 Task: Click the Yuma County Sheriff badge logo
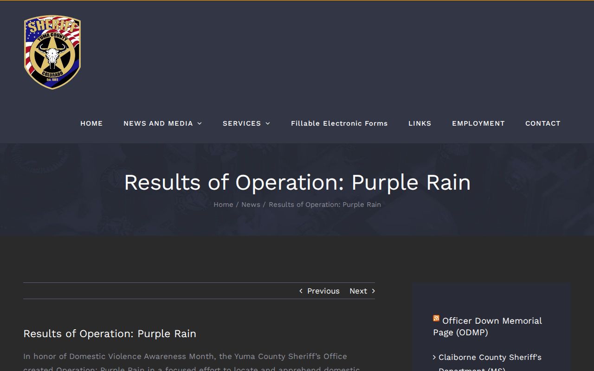(52, 52)
